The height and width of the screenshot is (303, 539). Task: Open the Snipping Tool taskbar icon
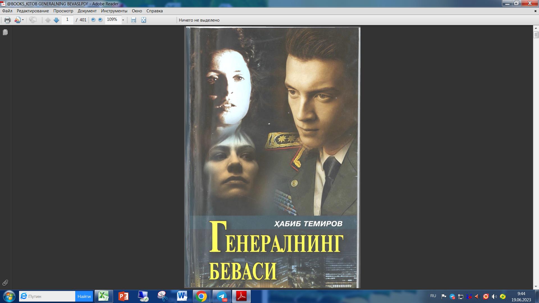(x=163, y=296)
